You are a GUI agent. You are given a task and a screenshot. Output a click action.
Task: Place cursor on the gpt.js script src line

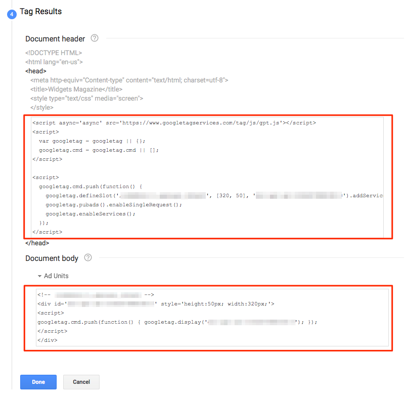pyautogui.click(x=174, y=123)
